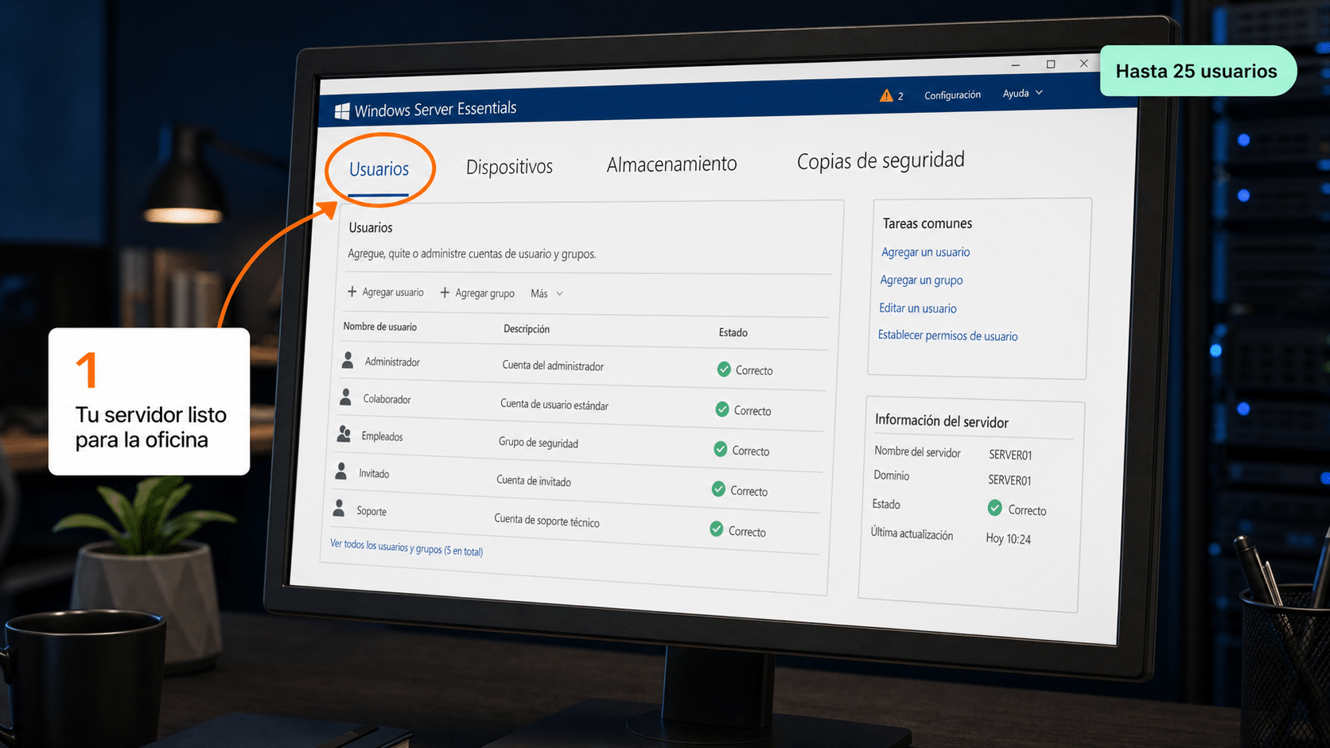Sort by Descripción column header
The height and width of the screenshot is (748, 1330).
[527, 329]
